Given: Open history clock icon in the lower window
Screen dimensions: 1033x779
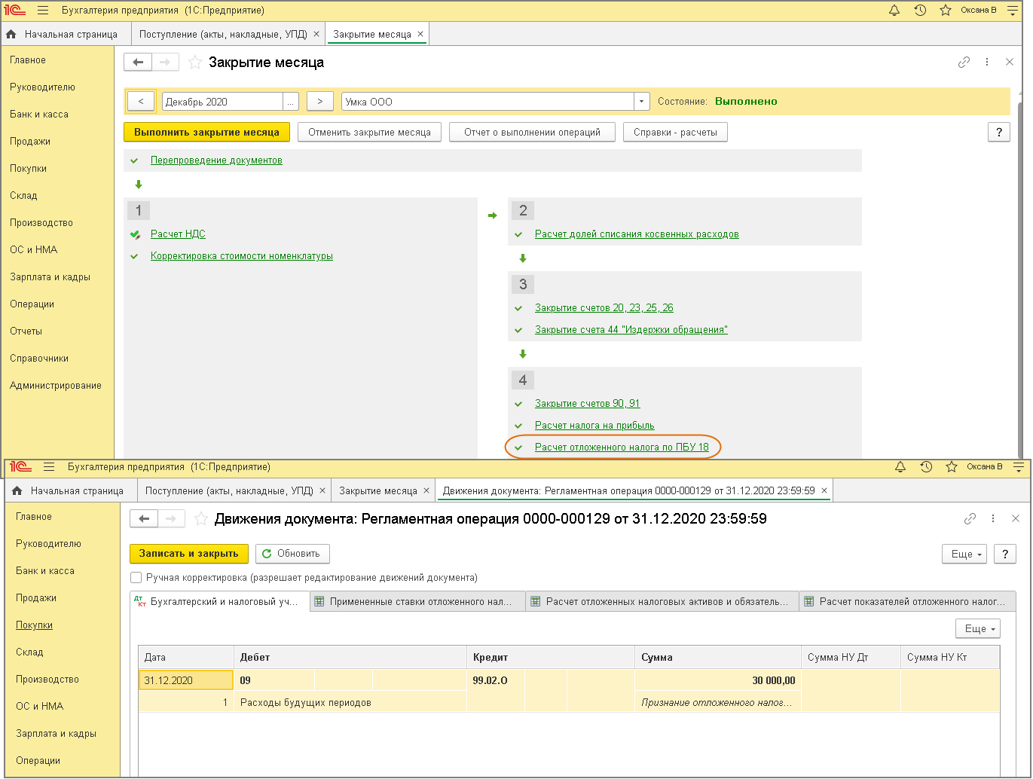Looking at the screenshot, I should (x=926, y=467).
